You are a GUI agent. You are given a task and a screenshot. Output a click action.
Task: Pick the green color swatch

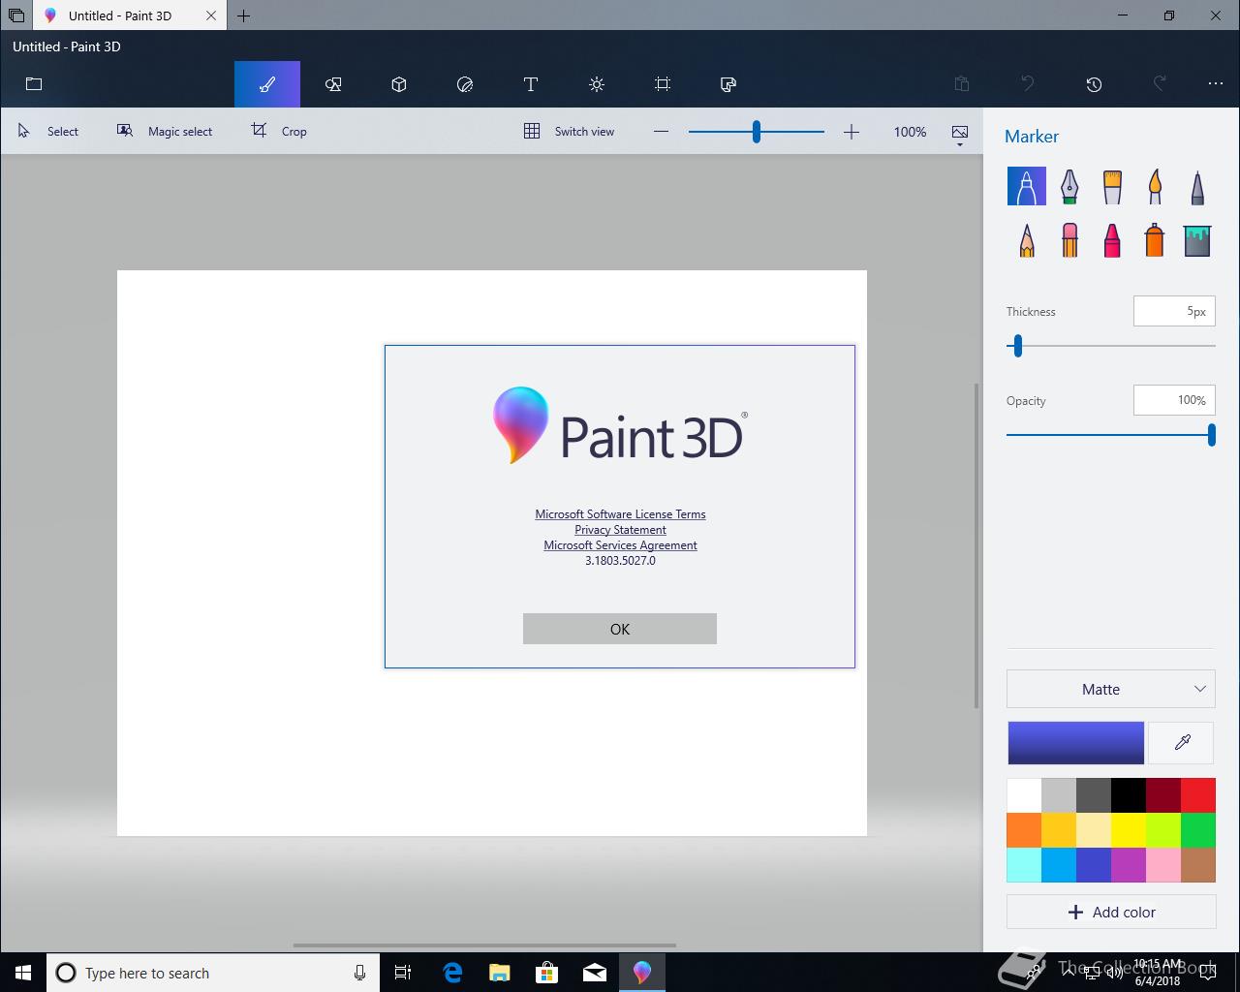point(1198,830)
